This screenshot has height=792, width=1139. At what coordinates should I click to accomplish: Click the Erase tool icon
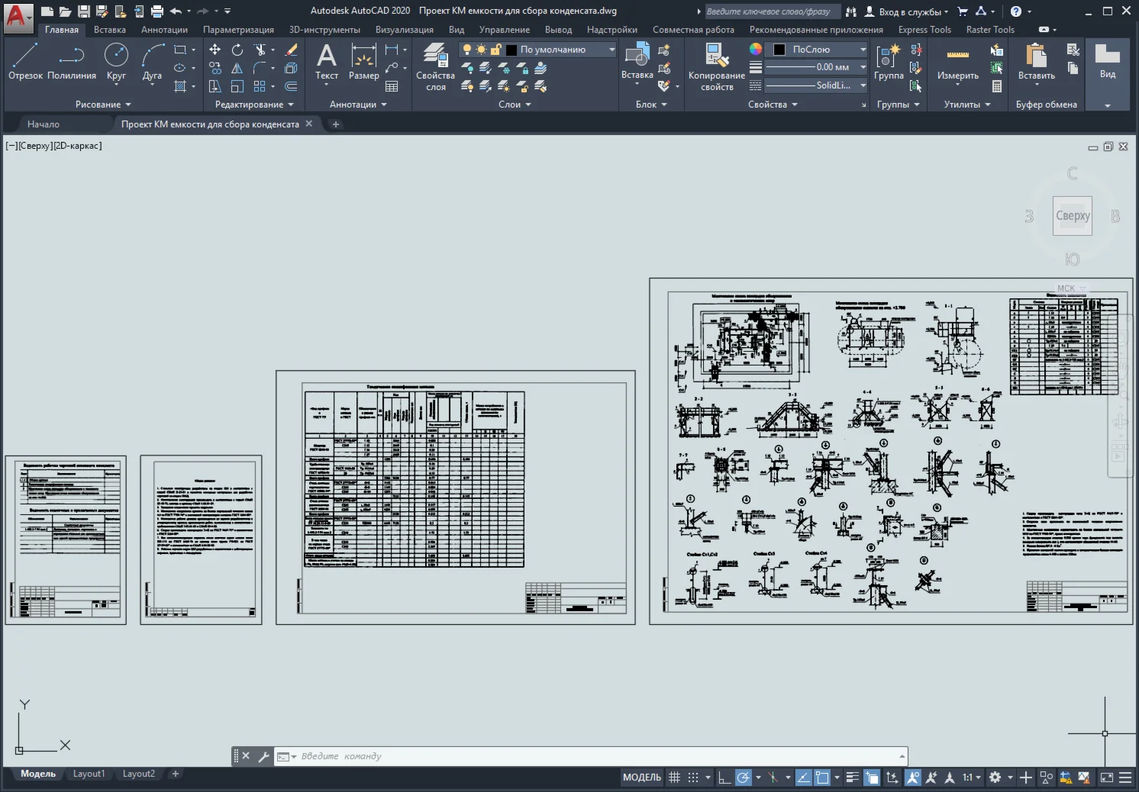(291, 50)
